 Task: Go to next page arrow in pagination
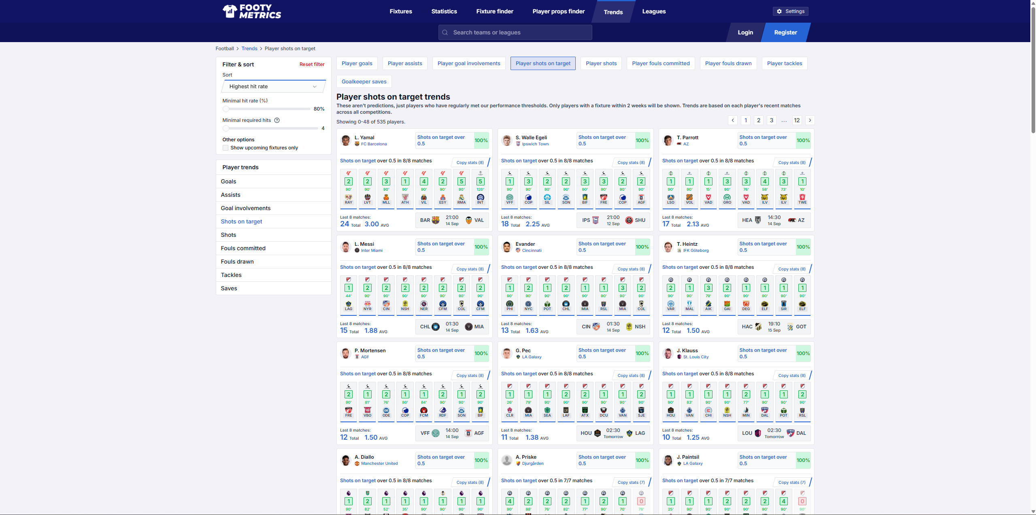(810, 120)
